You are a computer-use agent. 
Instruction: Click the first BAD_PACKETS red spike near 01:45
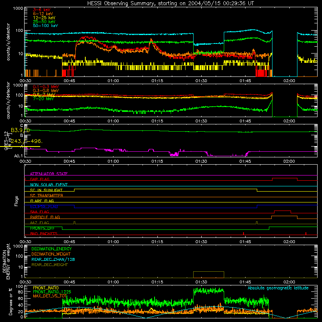(244, 233)
